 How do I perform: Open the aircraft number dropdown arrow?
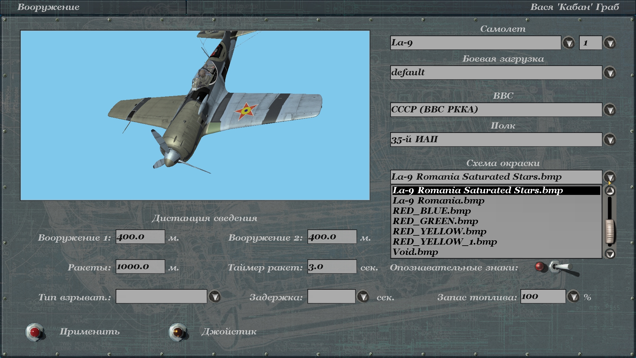click(x=610, y=43)
